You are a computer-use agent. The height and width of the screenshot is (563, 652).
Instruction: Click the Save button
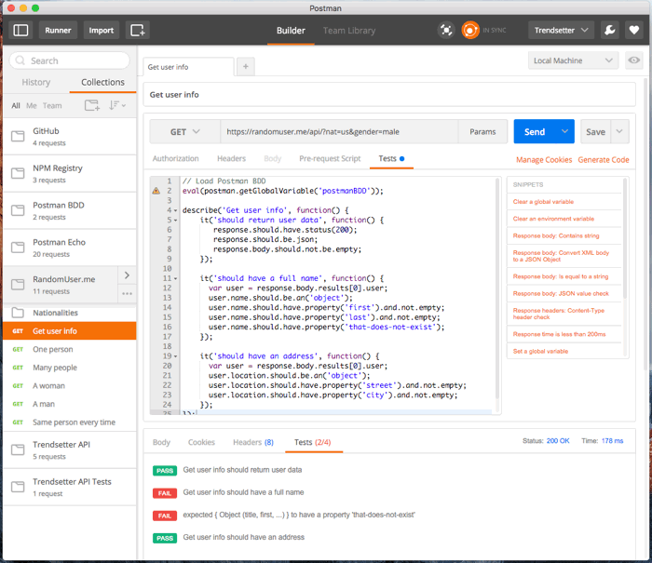(x=595, y=132)
